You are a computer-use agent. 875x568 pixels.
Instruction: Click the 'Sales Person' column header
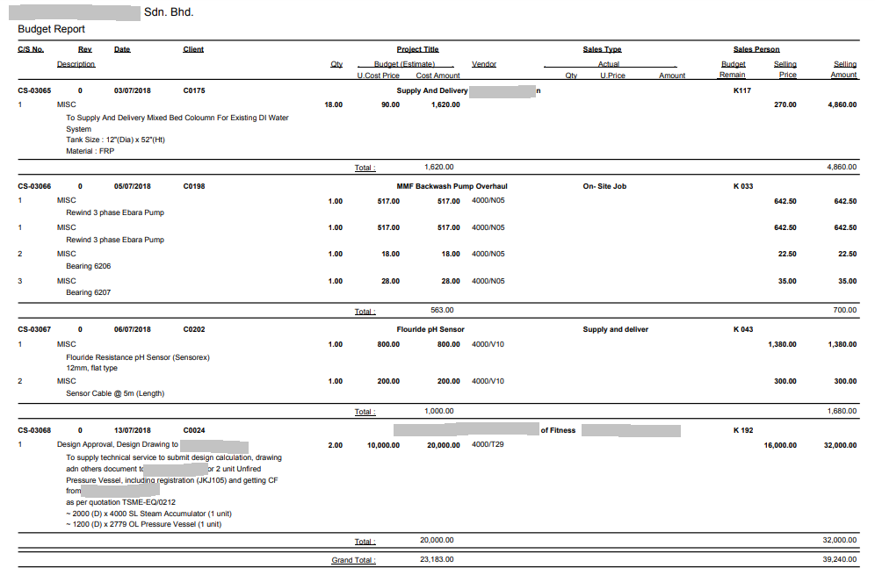756,49
